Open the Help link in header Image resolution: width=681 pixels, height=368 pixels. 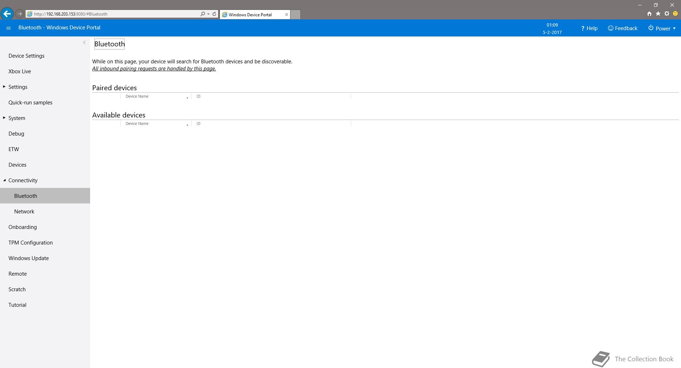coord(589,28)
